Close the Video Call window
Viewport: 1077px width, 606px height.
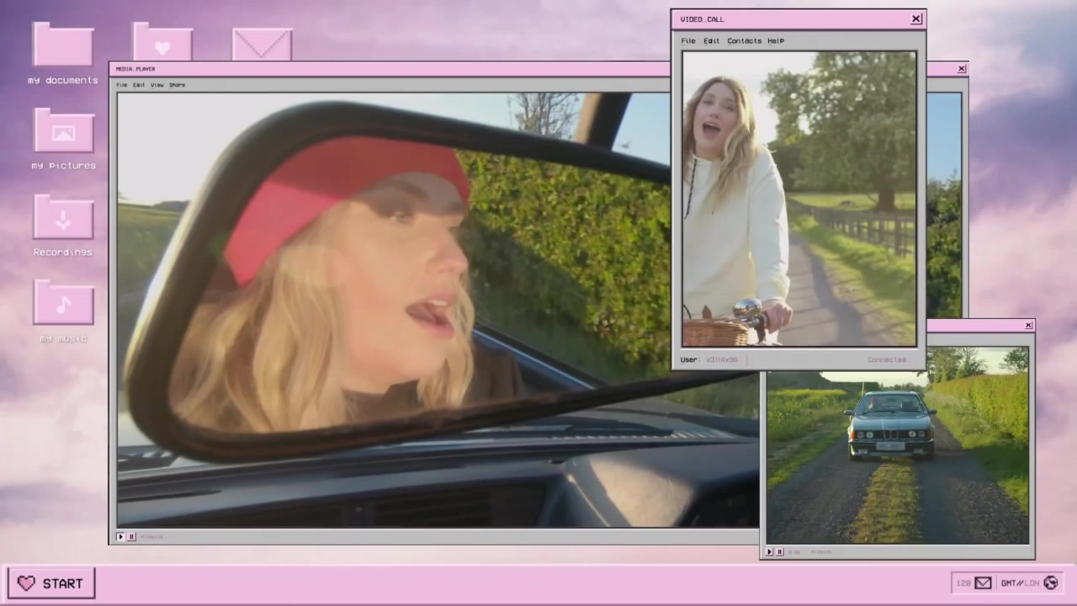tap(916, 19)
